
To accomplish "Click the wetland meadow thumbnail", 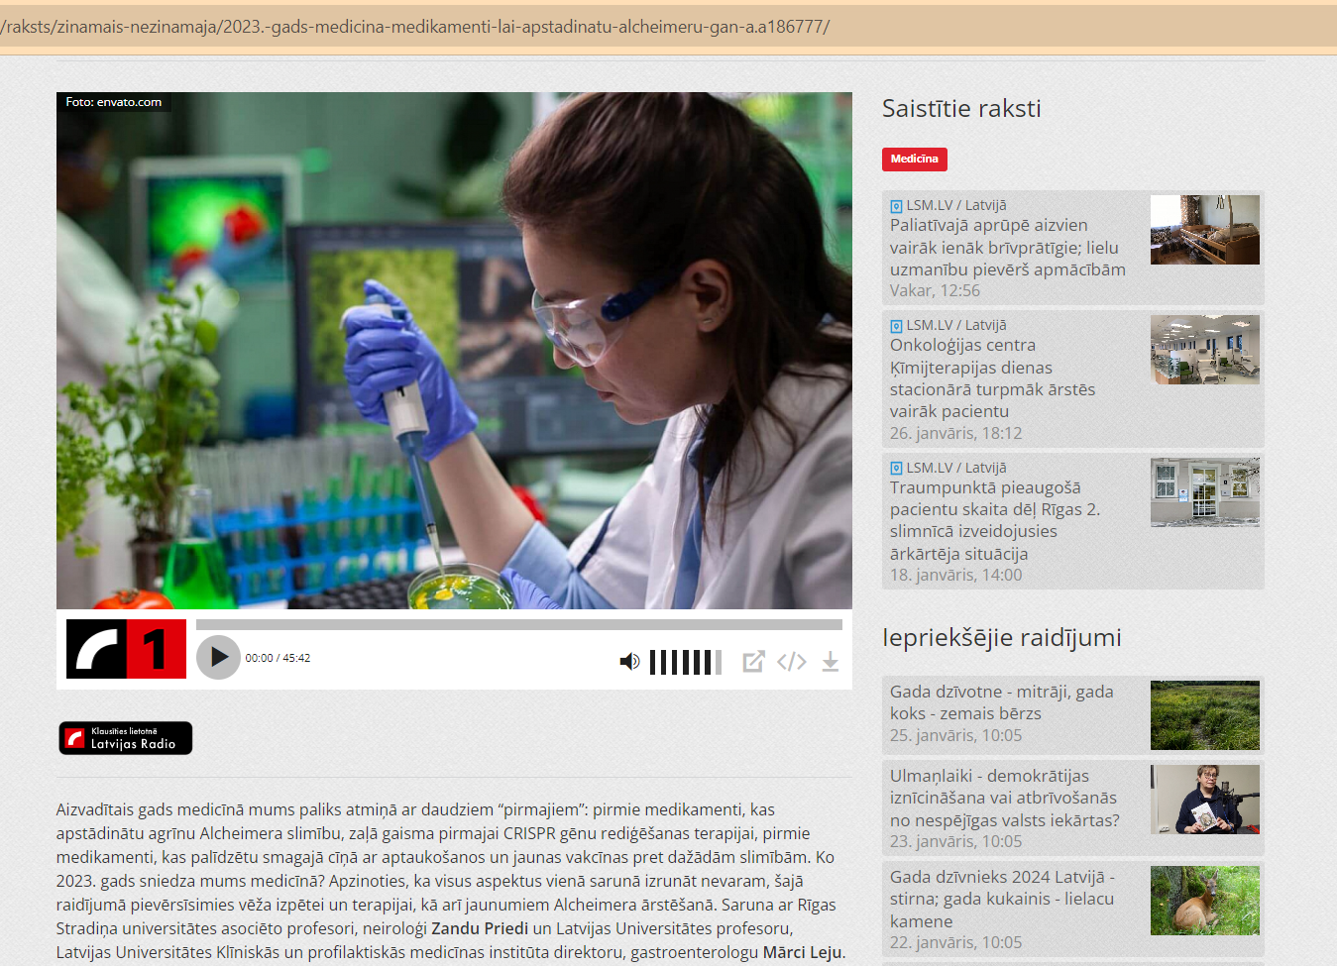I will coord(1205,715).
